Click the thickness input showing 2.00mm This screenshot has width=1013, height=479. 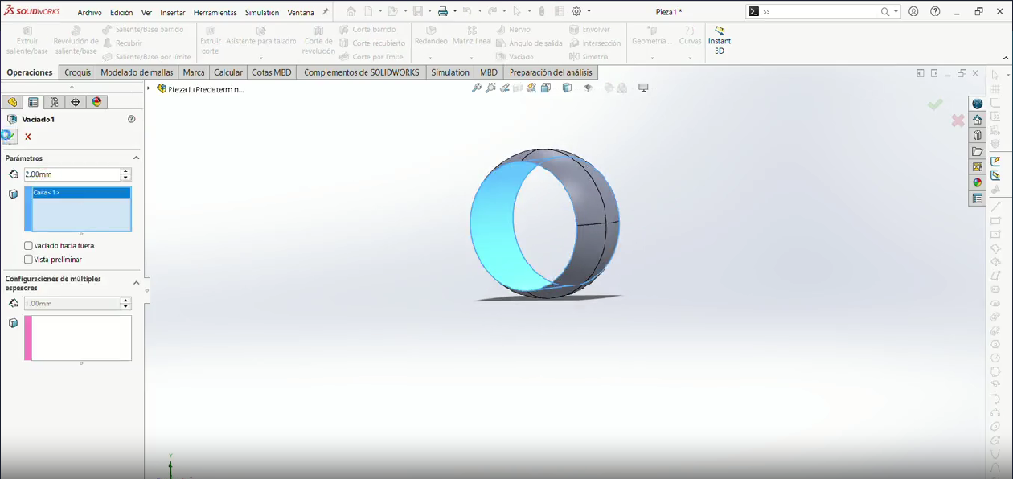[x=72, y=174]
